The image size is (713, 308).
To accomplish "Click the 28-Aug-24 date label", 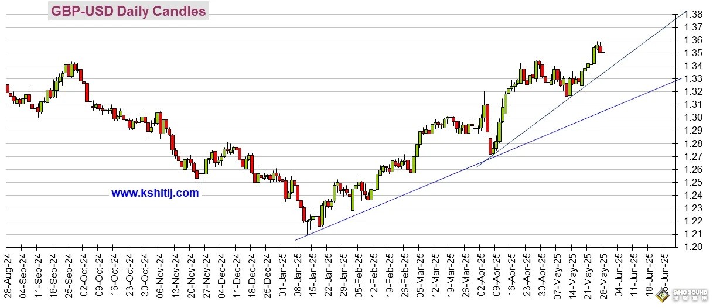I will [x=8, y=274].
